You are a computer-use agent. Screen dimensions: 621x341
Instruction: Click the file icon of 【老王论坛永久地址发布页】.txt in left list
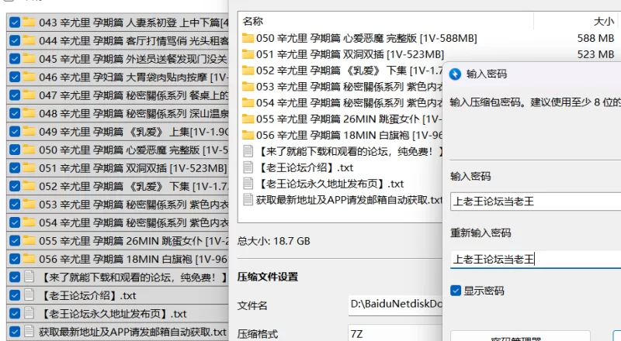coord(29,313)
